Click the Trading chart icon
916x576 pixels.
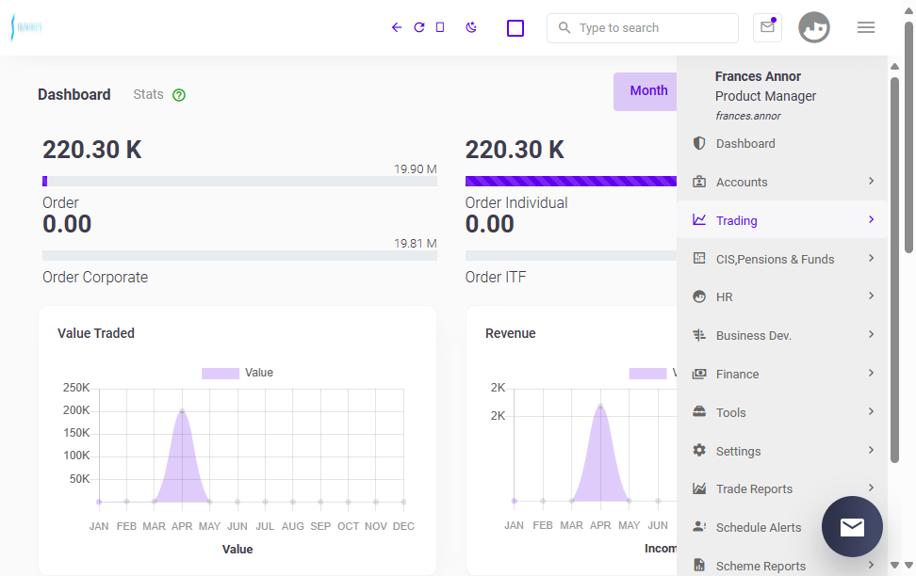coord(698,220)
